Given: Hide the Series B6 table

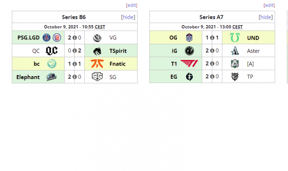Looking at the screenshot, I should click(128, 17).
